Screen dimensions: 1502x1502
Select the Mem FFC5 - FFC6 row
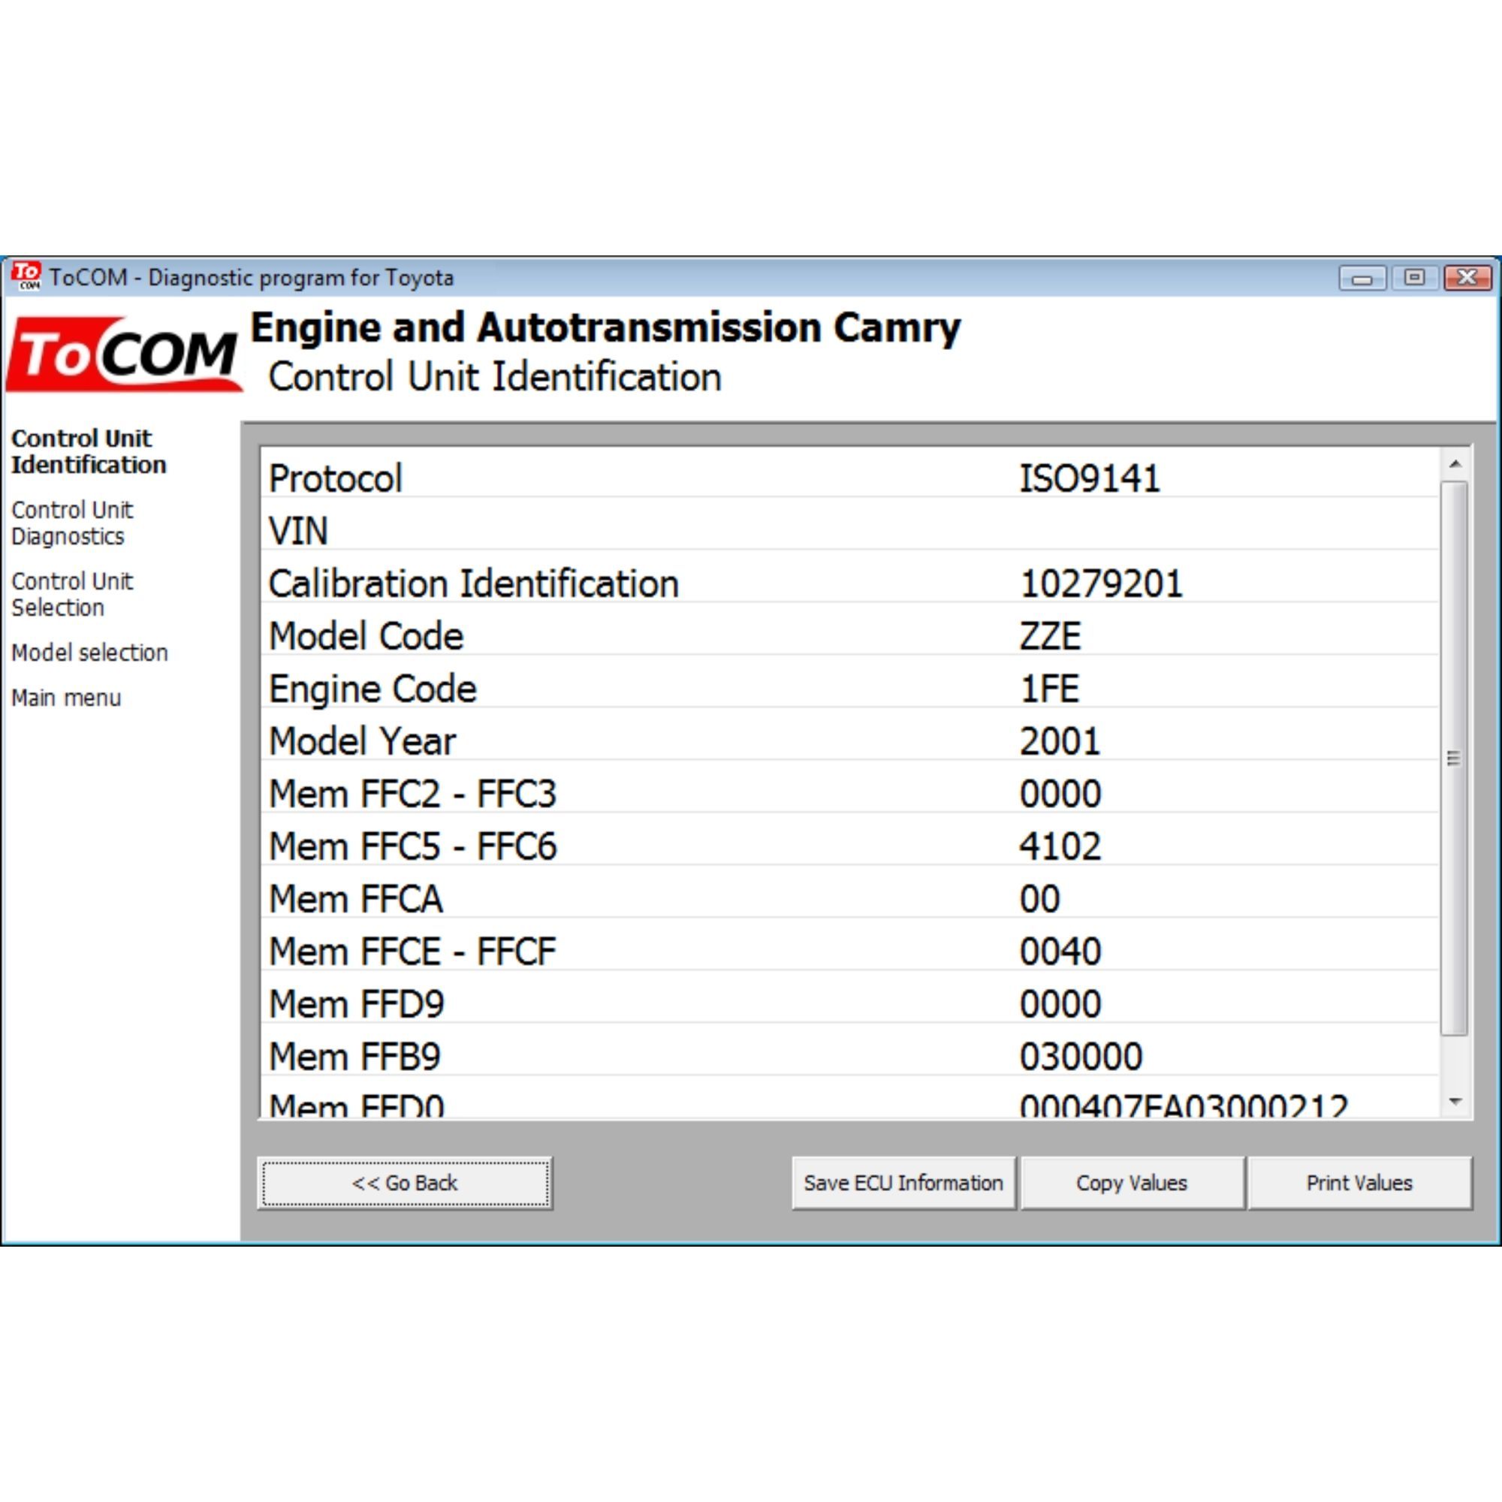pyautogui.click(x=847, y=846)
